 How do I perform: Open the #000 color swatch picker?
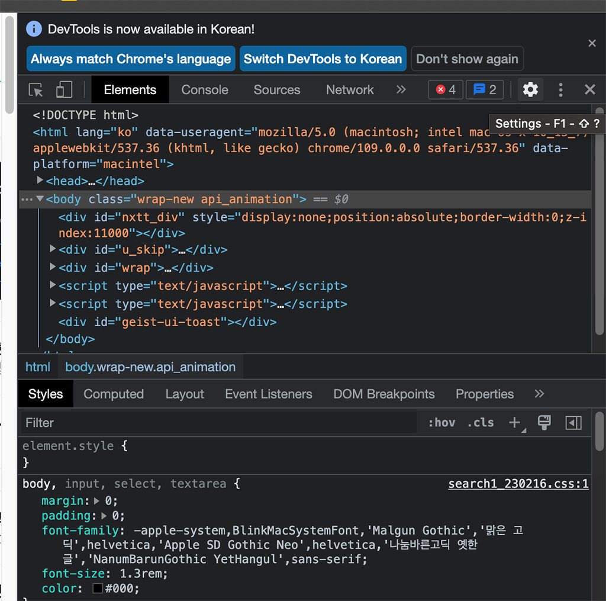tap(98, 588)
